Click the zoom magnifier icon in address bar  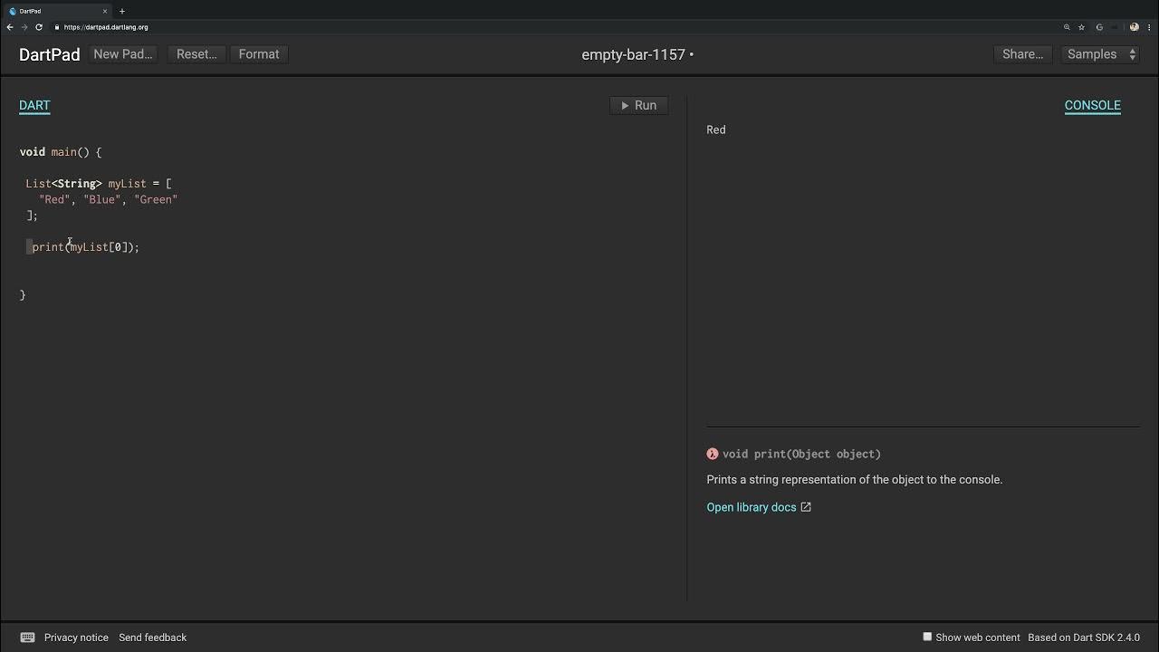point(1067,27)
